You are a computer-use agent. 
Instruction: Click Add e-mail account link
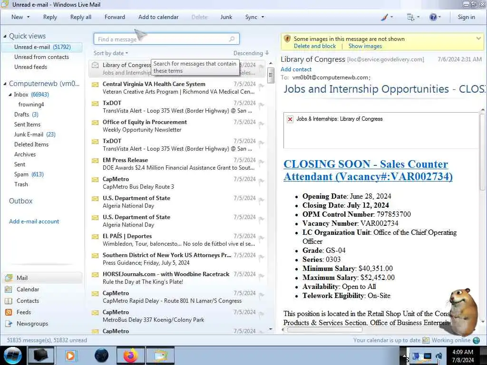[34, 221]
